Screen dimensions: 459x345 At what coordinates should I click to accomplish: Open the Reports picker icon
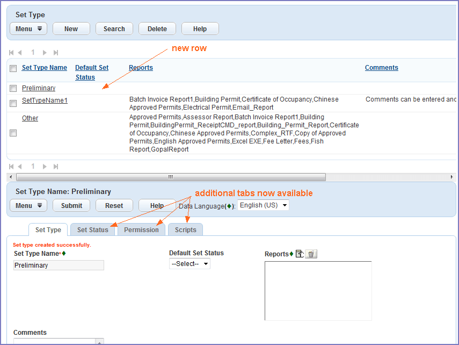click(x=300, y=254)
